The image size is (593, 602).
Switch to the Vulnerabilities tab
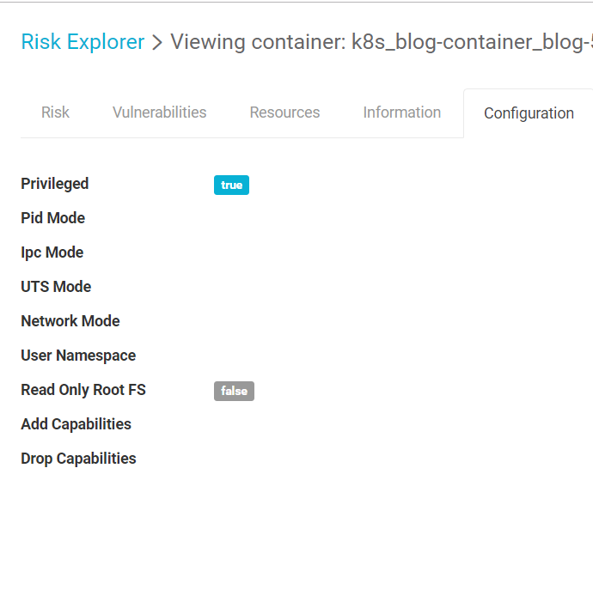click(x=159, y=112)
